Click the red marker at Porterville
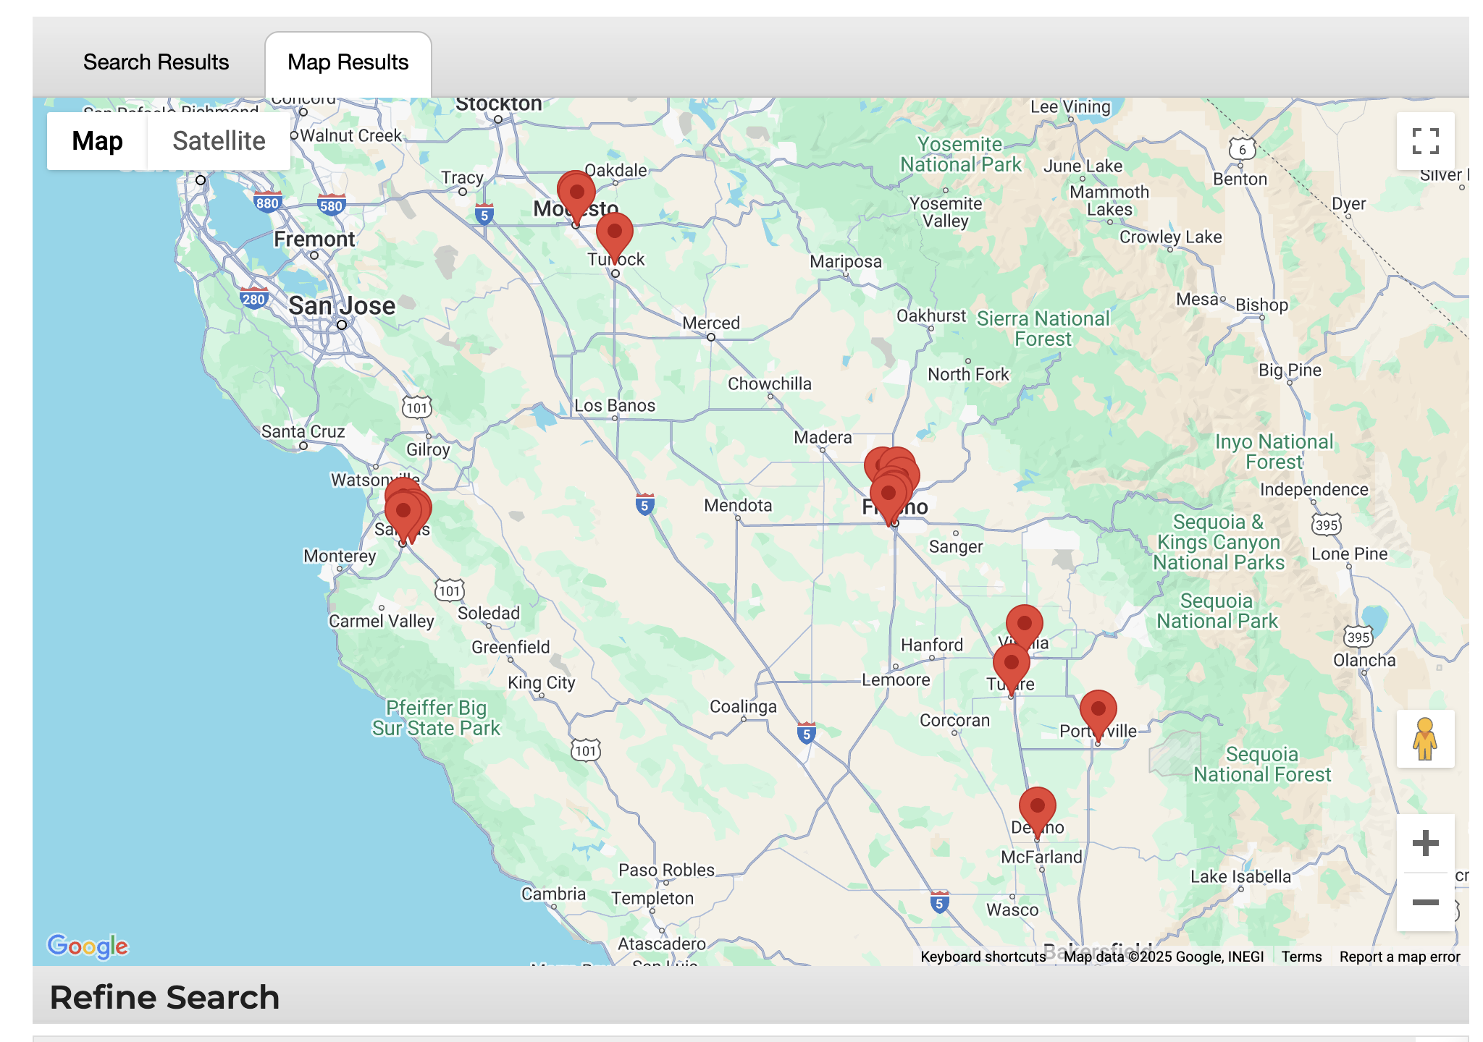1483x1042 pixels. (x=1098, y=710)
